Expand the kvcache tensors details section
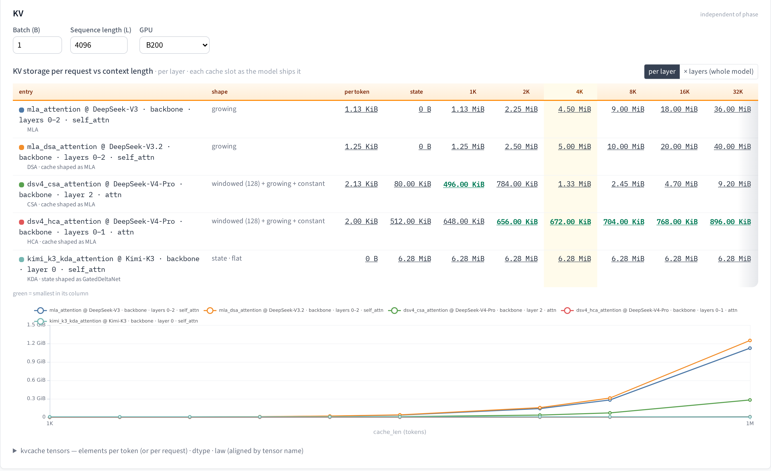771x471 pixels. 158,451
